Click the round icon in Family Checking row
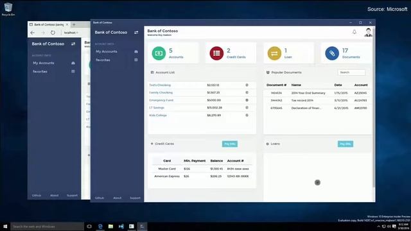 click(x=247, y=92)
